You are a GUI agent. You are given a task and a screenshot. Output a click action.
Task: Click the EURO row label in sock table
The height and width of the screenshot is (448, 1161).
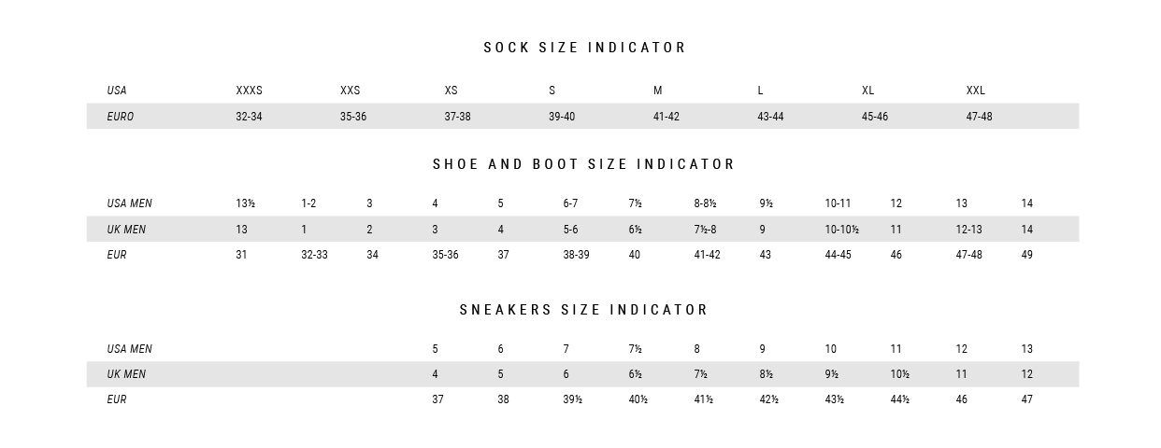121,117
